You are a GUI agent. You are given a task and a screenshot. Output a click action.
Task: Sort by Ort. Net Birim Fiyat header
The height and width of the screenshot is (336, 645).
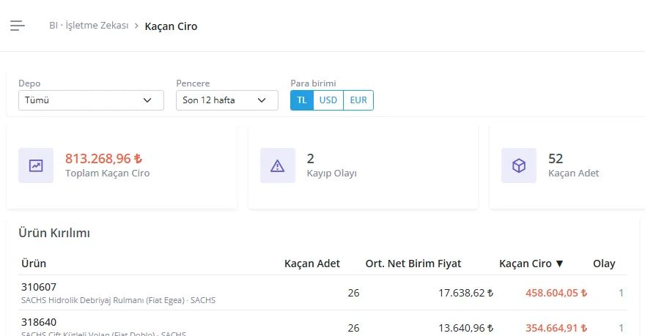coord(413,264)
